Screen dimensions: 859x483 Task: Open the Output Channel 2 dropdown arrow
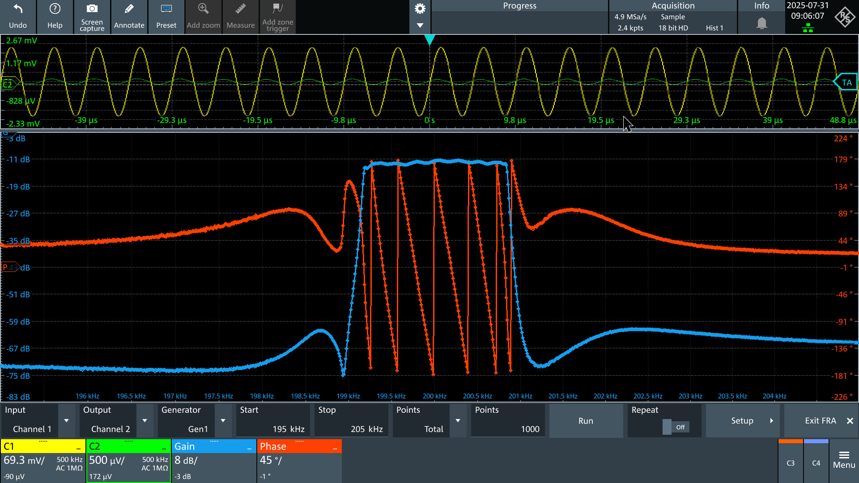tap(145, 420)
